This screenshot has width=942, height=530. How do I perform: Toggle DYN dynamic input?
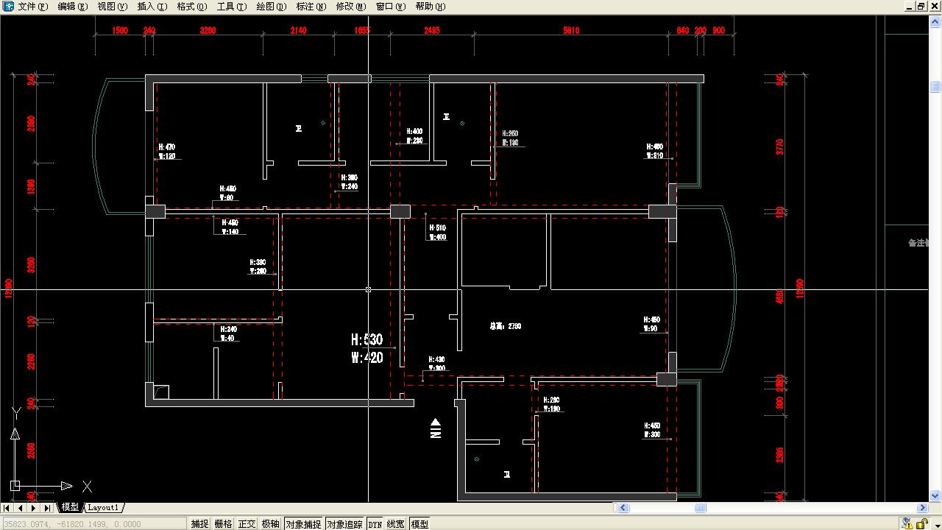375,524
